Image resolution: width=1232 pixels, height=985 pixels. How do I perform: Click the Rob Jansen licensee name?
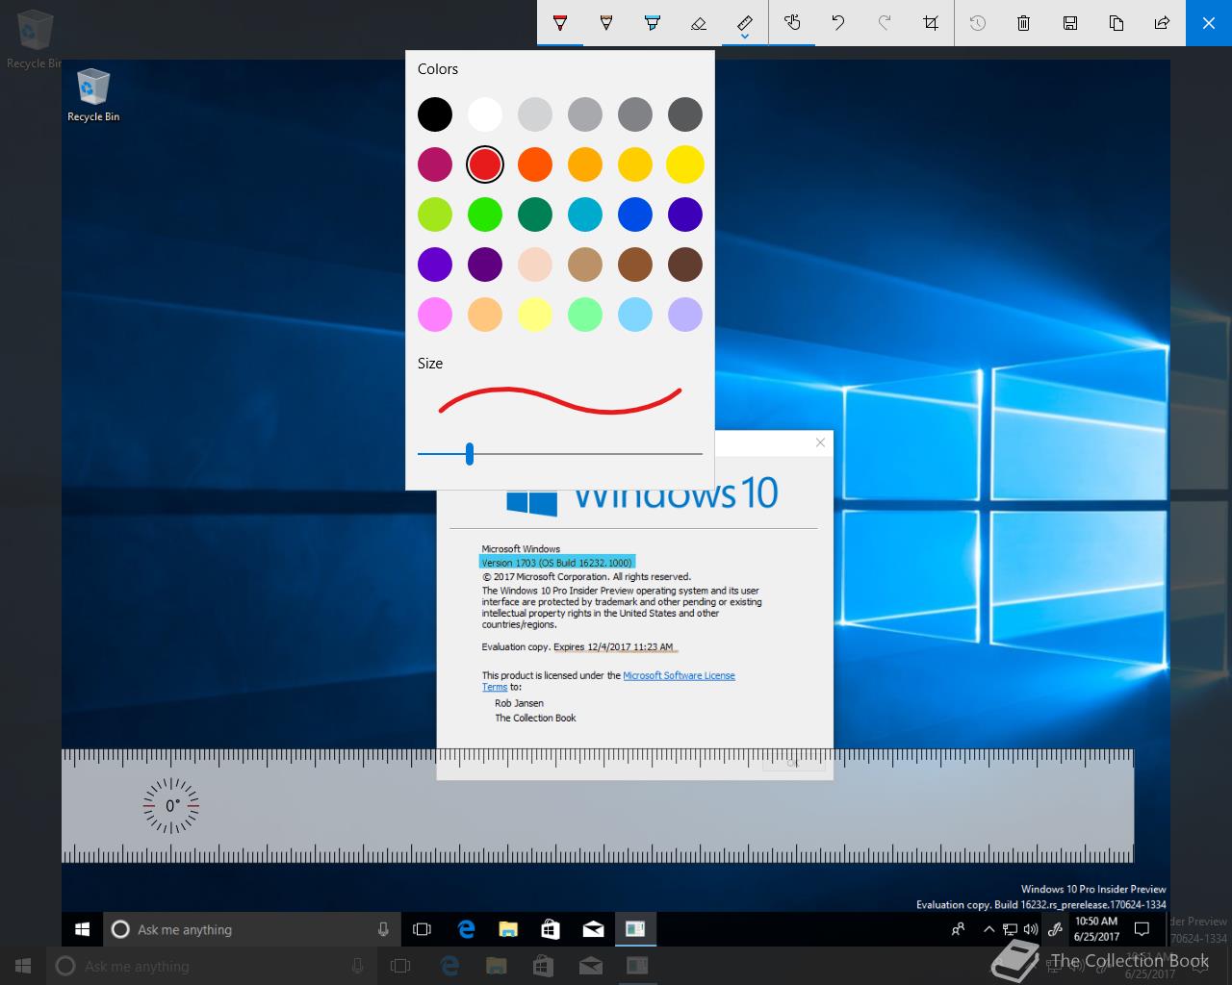point(520,703)
